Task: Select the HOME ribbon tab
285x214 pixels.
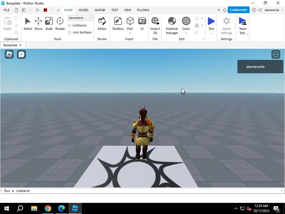Action: tap(68, 10)
